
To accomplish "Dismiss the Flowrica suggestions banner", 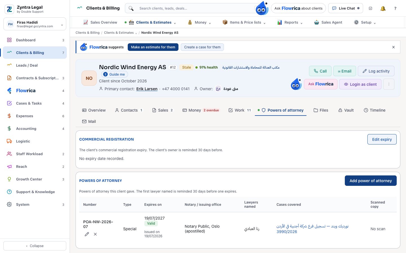I will (394, 47).
